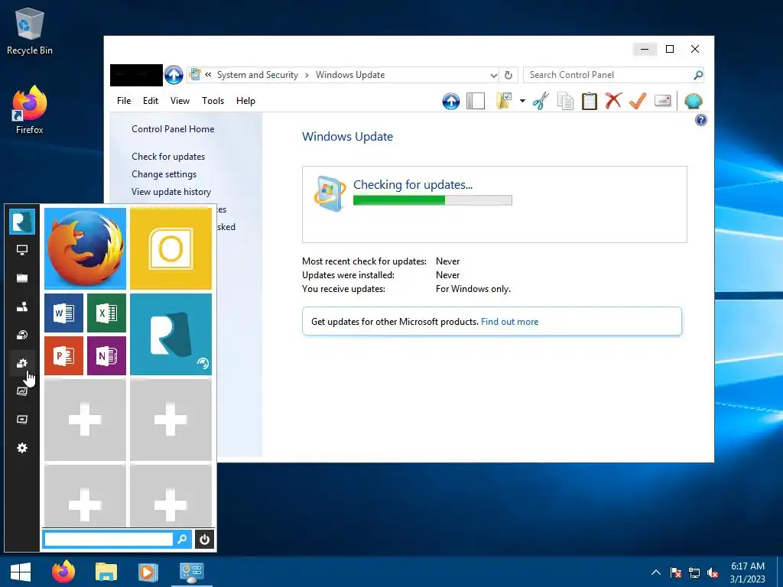This screenshot has width=783, height=587.
Task: Open the Help menu
Action: [x=245, y=101]
